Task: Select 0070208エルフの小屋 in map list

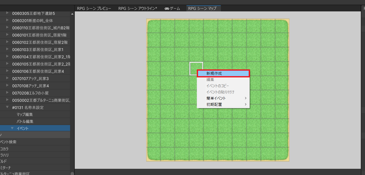Action: 30,93
